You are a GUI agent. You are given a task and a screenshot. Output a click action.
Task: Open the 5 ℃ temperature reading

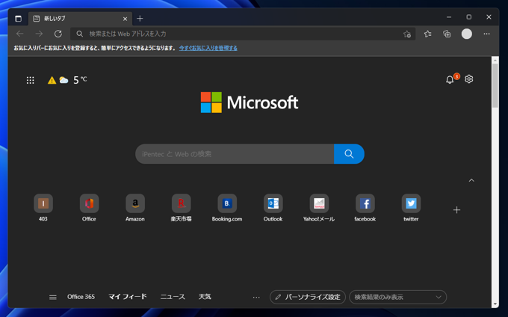tap(80, 80)
